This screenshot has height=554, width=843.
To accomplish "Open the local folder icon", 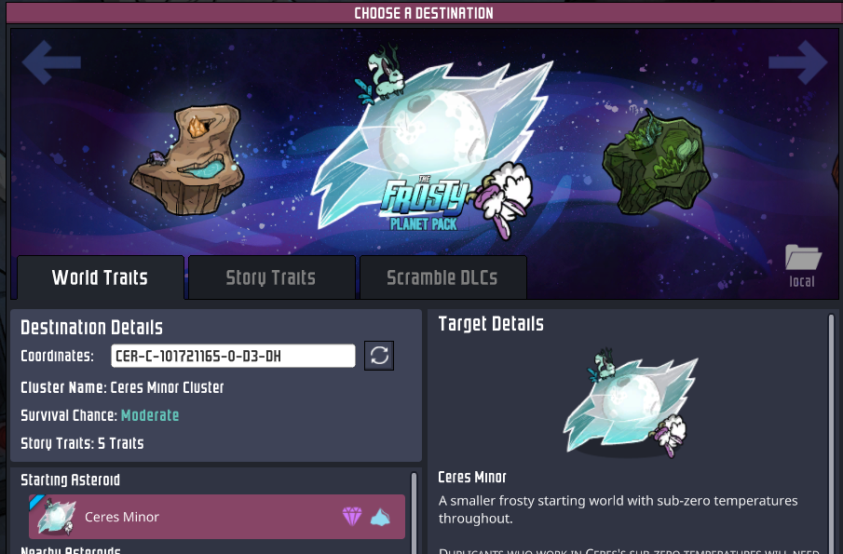I will pyautogui.click(x=803, y=257).
